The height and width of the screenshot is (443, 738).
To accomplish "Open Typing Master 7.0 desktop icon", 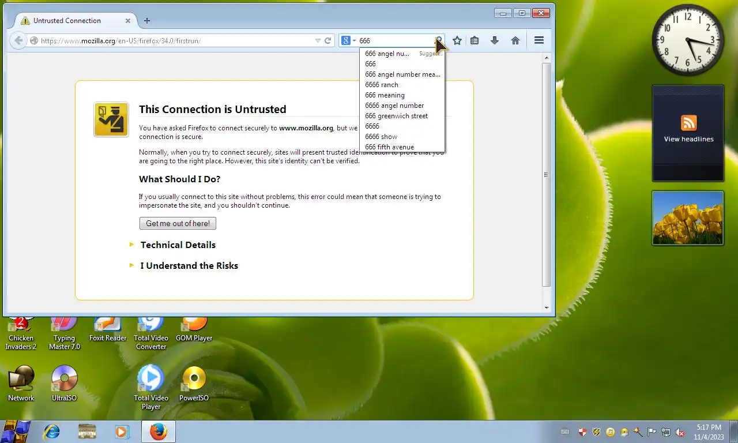I will [64, 333].
